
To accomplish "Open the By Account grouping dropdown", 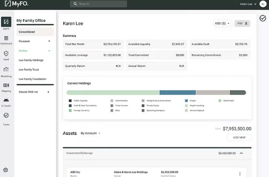I will (90, 133).
